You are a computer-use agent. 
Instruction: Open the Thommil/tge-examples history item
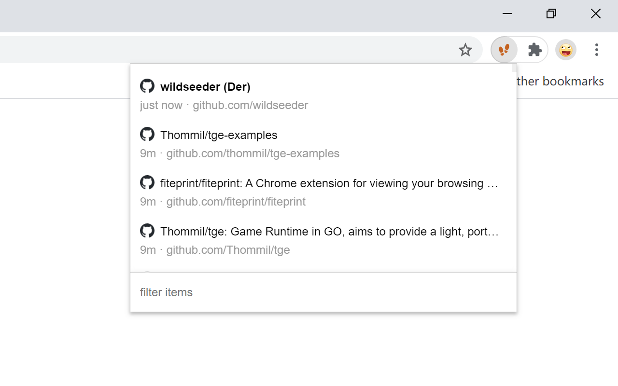(x=219, y=135)
